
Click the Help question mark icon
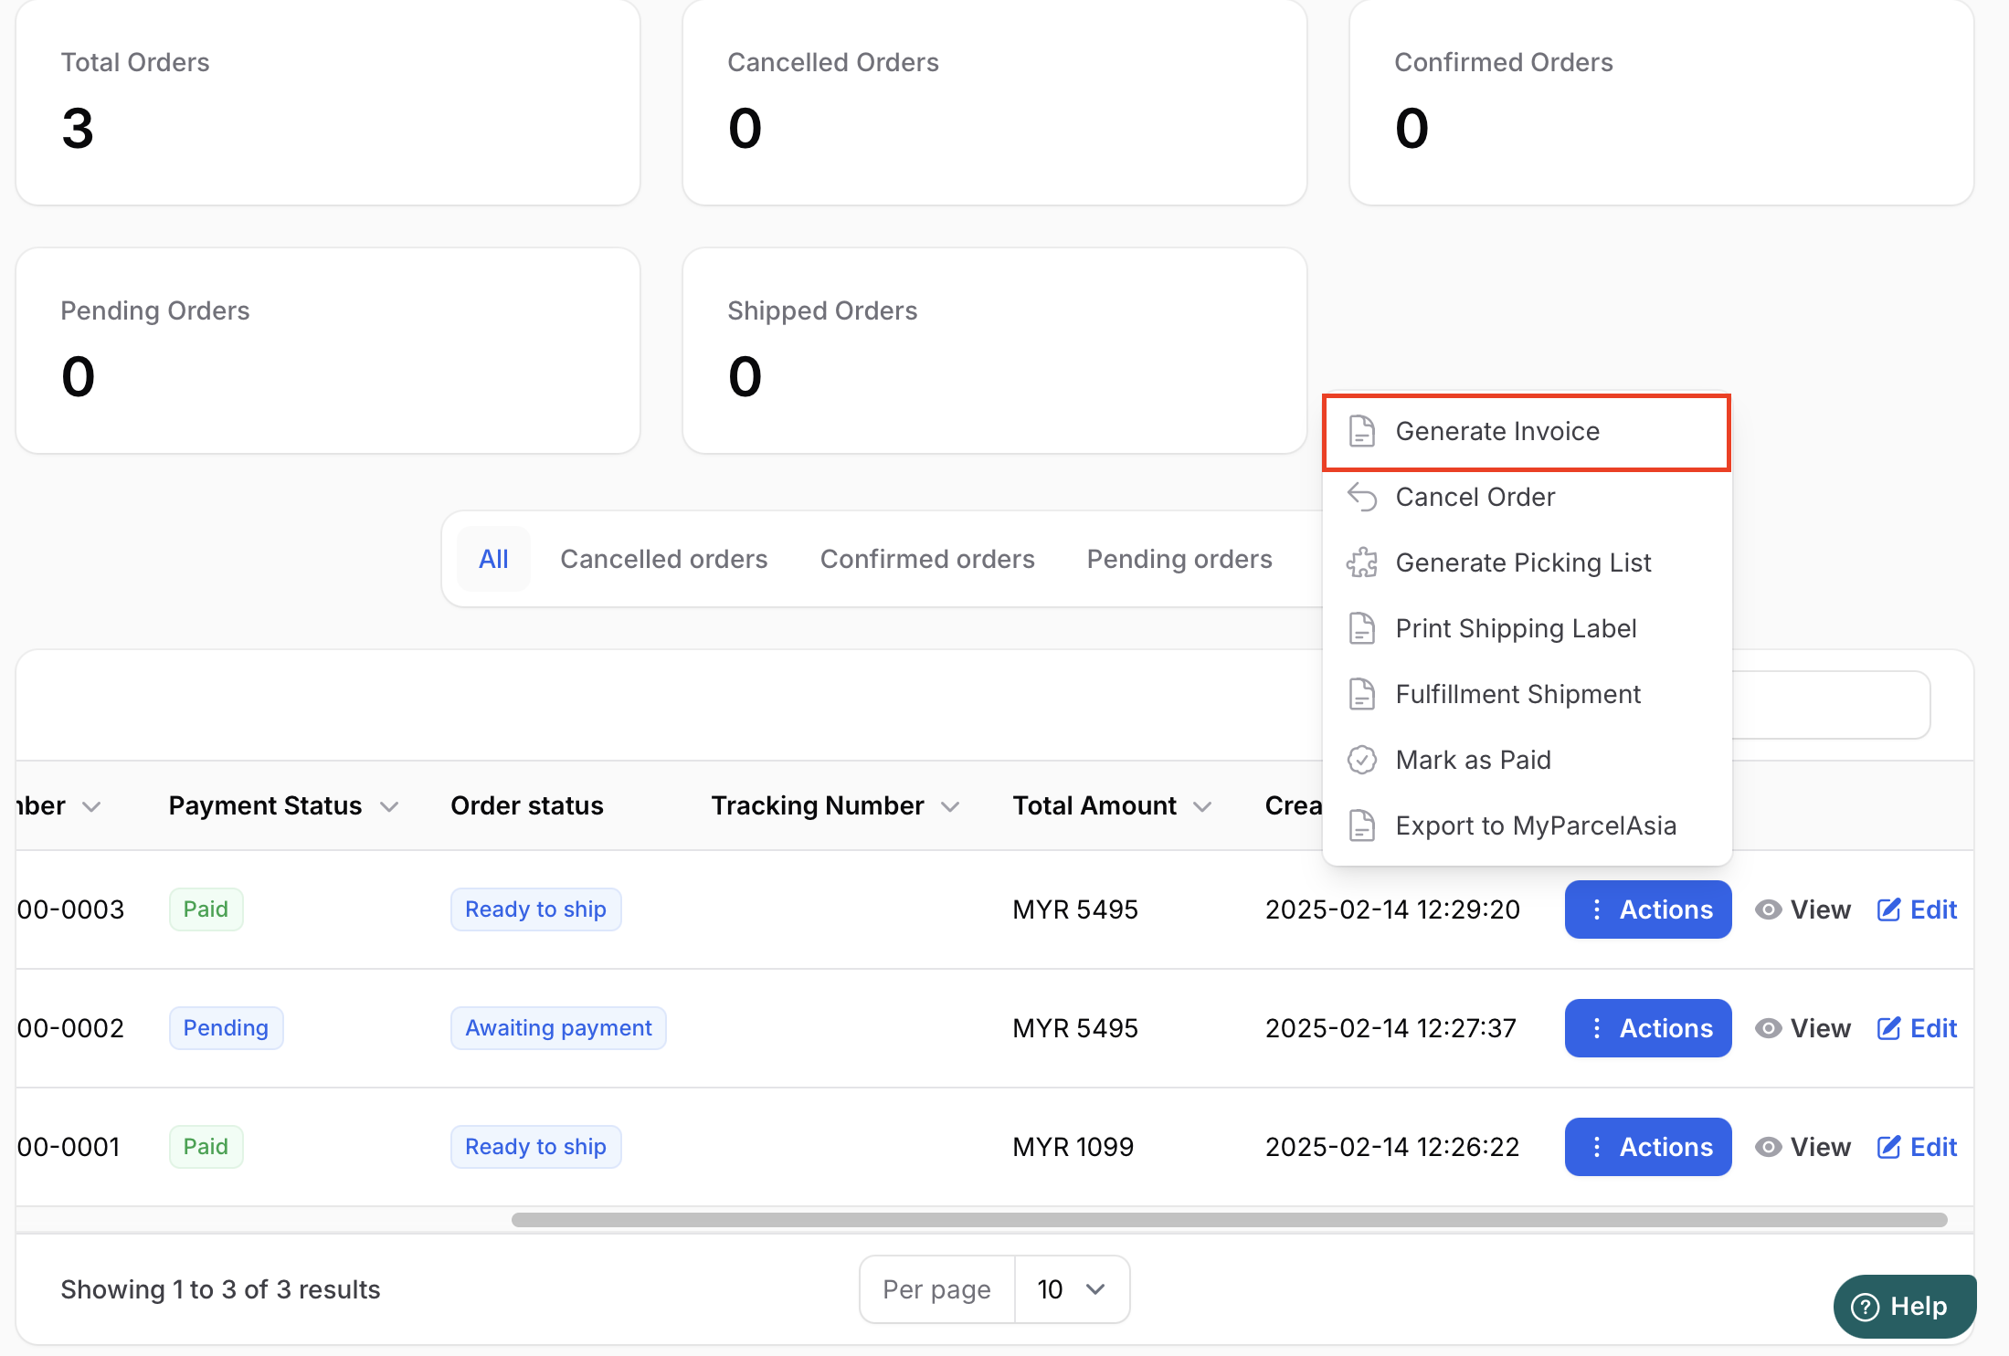click(1865, 1307)
